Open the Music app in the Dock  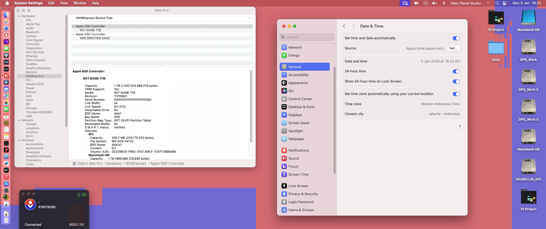coord(6,177)
